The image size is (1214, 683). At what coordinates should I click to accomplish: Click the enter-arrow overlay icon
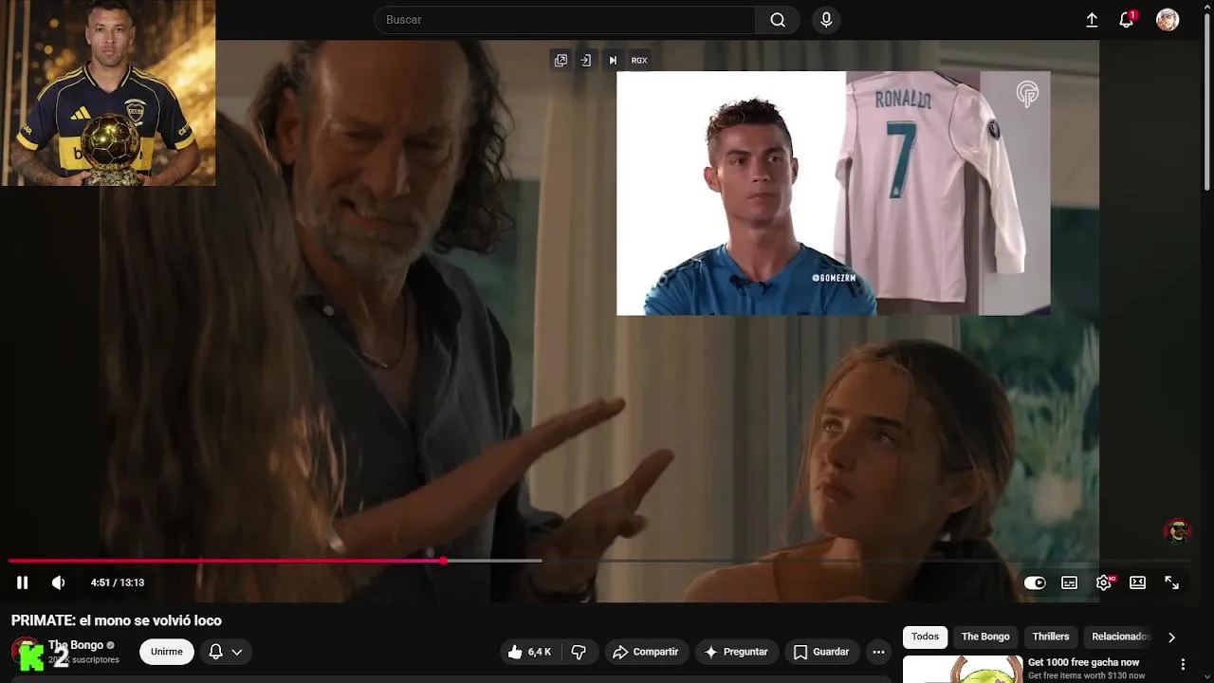[586, 60]
